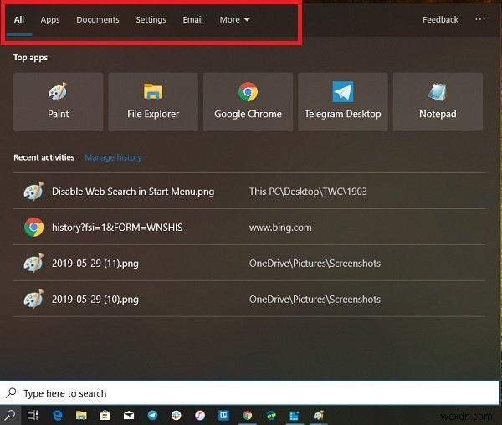
Task: Open the history?fsi=1&FORM=WNSHIS recent activity
Action: tap(249, 228)
